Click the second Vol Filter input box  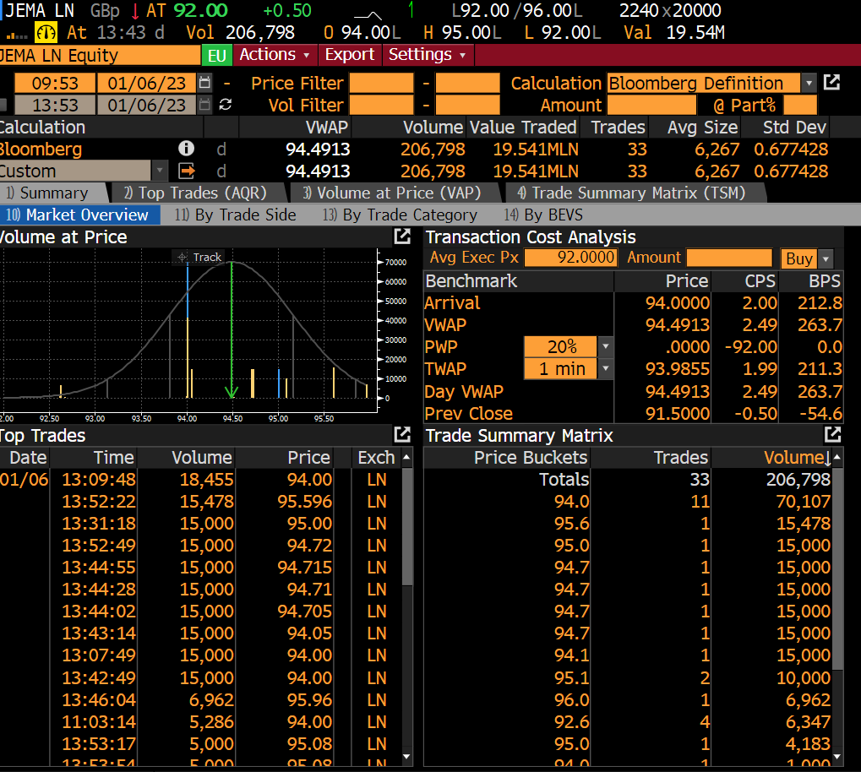pos(467,105)
